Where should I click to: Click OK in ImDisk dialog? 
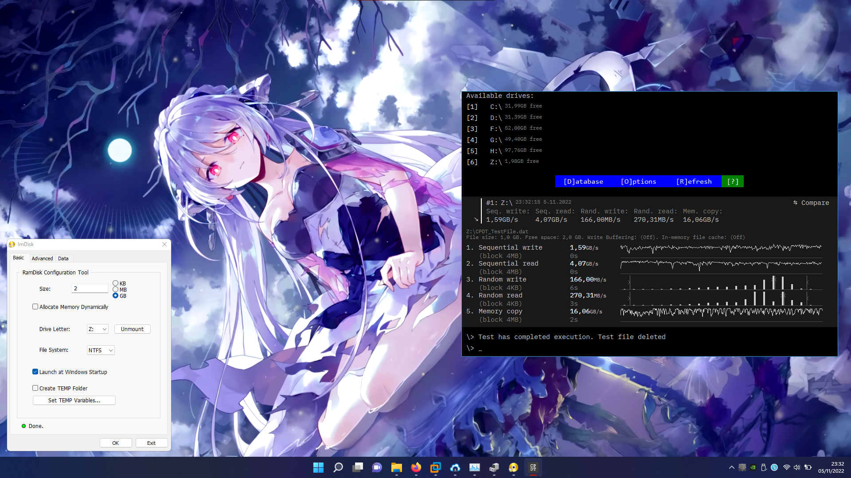116,443
